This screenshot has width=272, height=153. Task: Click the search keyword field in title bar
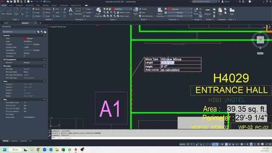click(x=205, y=2)
